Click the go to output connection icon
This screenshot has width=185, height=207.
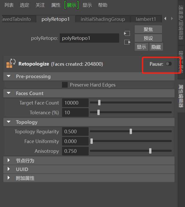click(127, 42)
